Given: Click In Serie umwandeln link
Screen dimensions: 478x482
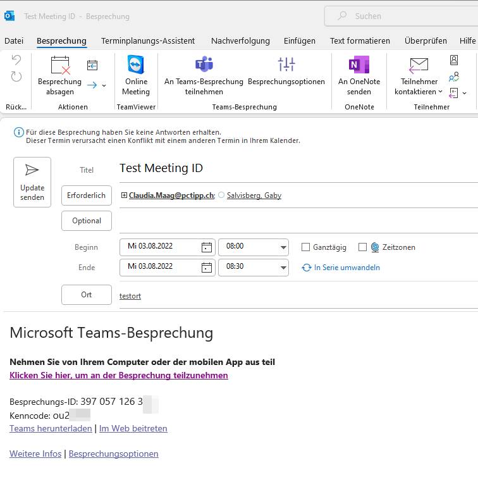Looking at the screenshot, I should coord(341,268).
